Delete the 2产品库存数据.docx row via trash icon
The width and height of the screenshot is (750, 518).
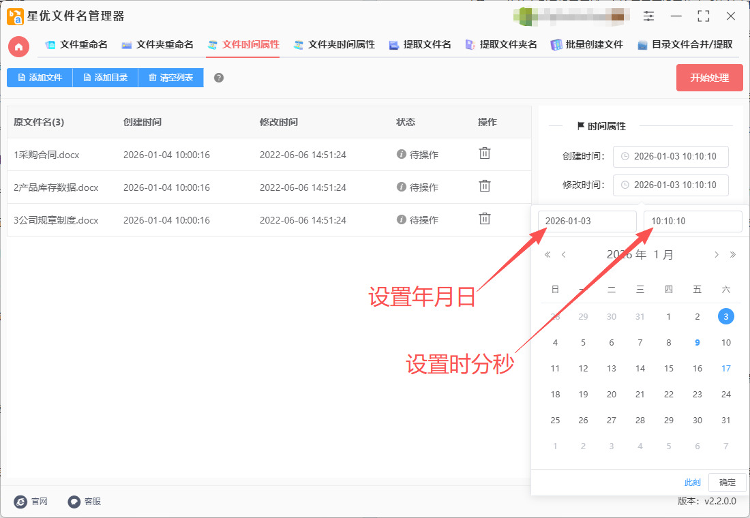click(484, 186)
